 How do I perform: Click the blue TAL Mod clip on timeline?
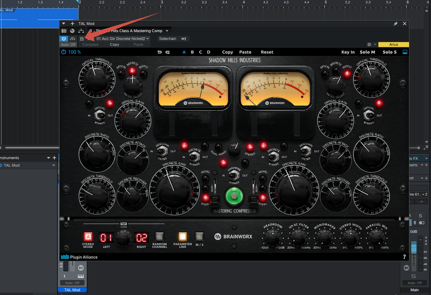[x=39, y=18]
